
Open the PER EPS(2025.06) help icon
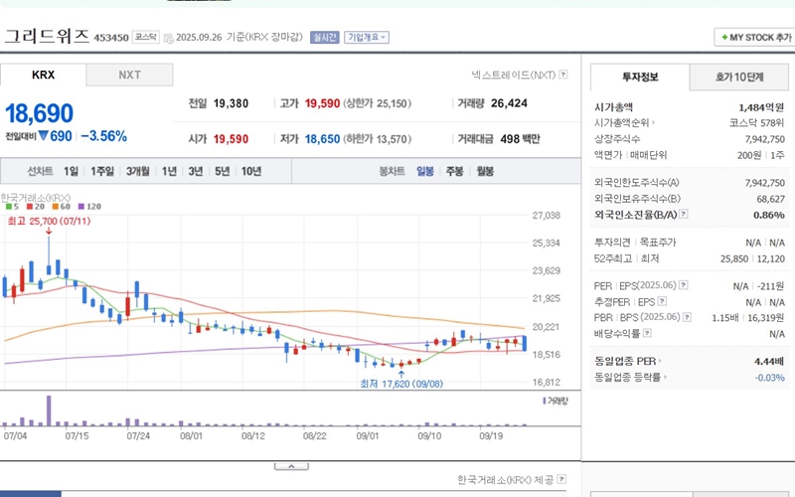coord(684,285)
